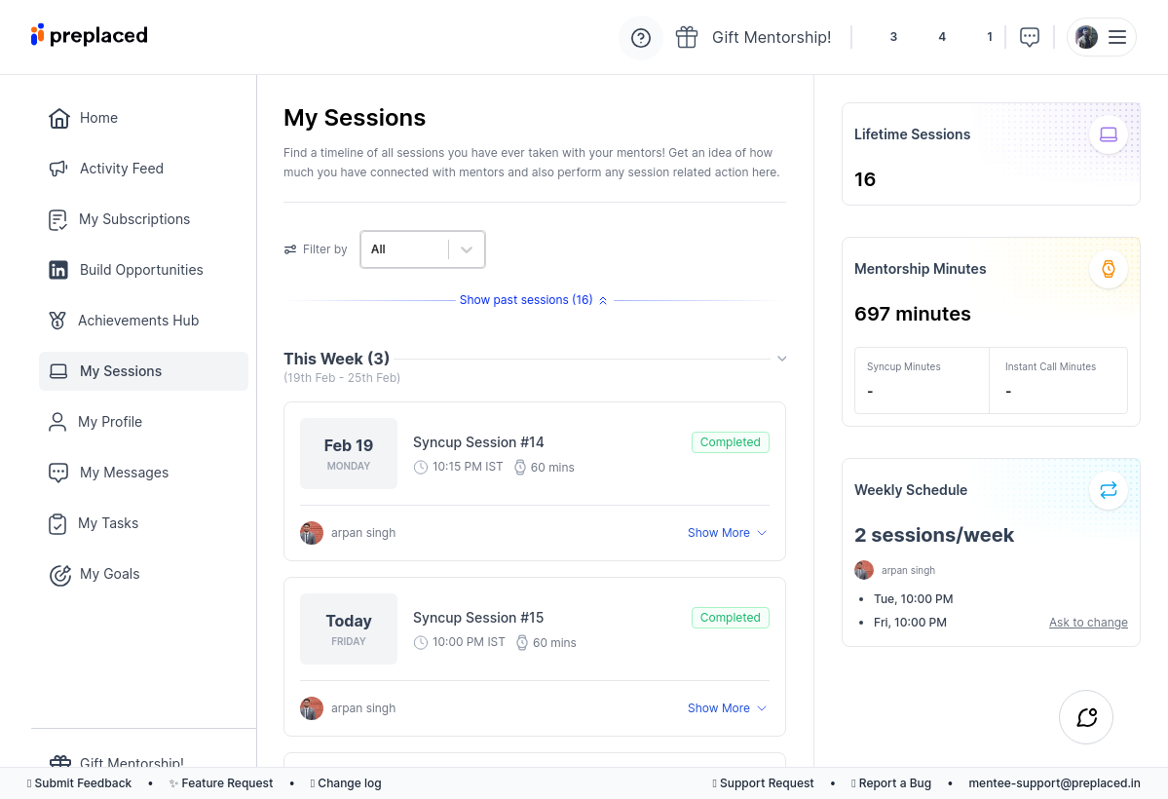
Task: Navigate to Build Opportunities
Action: point(143,270)
